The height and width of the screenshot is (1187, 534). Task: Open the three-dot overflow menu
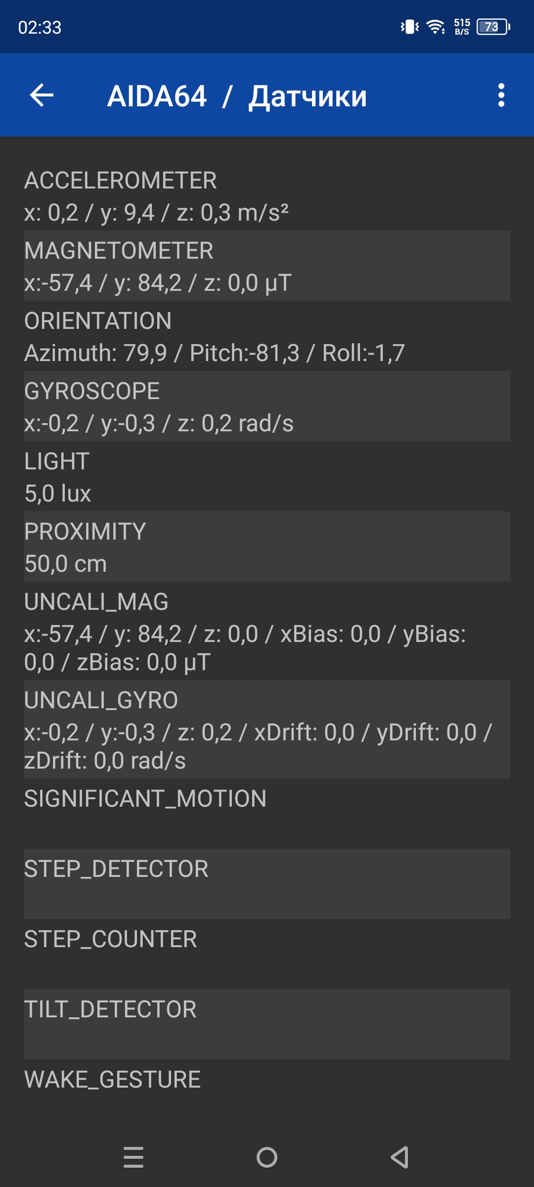click(501, 95)
